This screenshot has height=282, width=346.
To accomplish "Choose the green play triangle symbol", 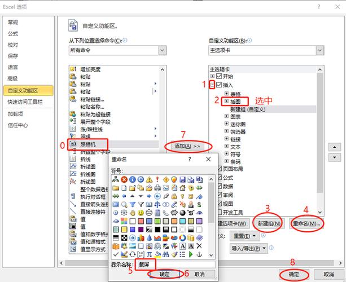I will pos(191,254).
